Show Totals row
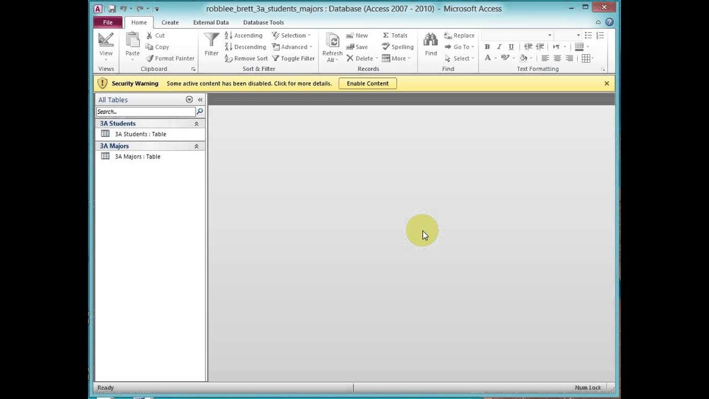The height and width of the screenshot is (399, 709). (395, 35)
